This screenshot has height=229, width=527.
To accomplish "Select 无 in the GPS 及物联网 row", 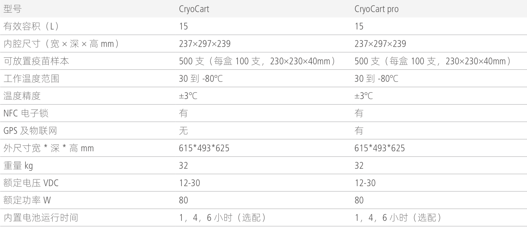I will 183,131.
